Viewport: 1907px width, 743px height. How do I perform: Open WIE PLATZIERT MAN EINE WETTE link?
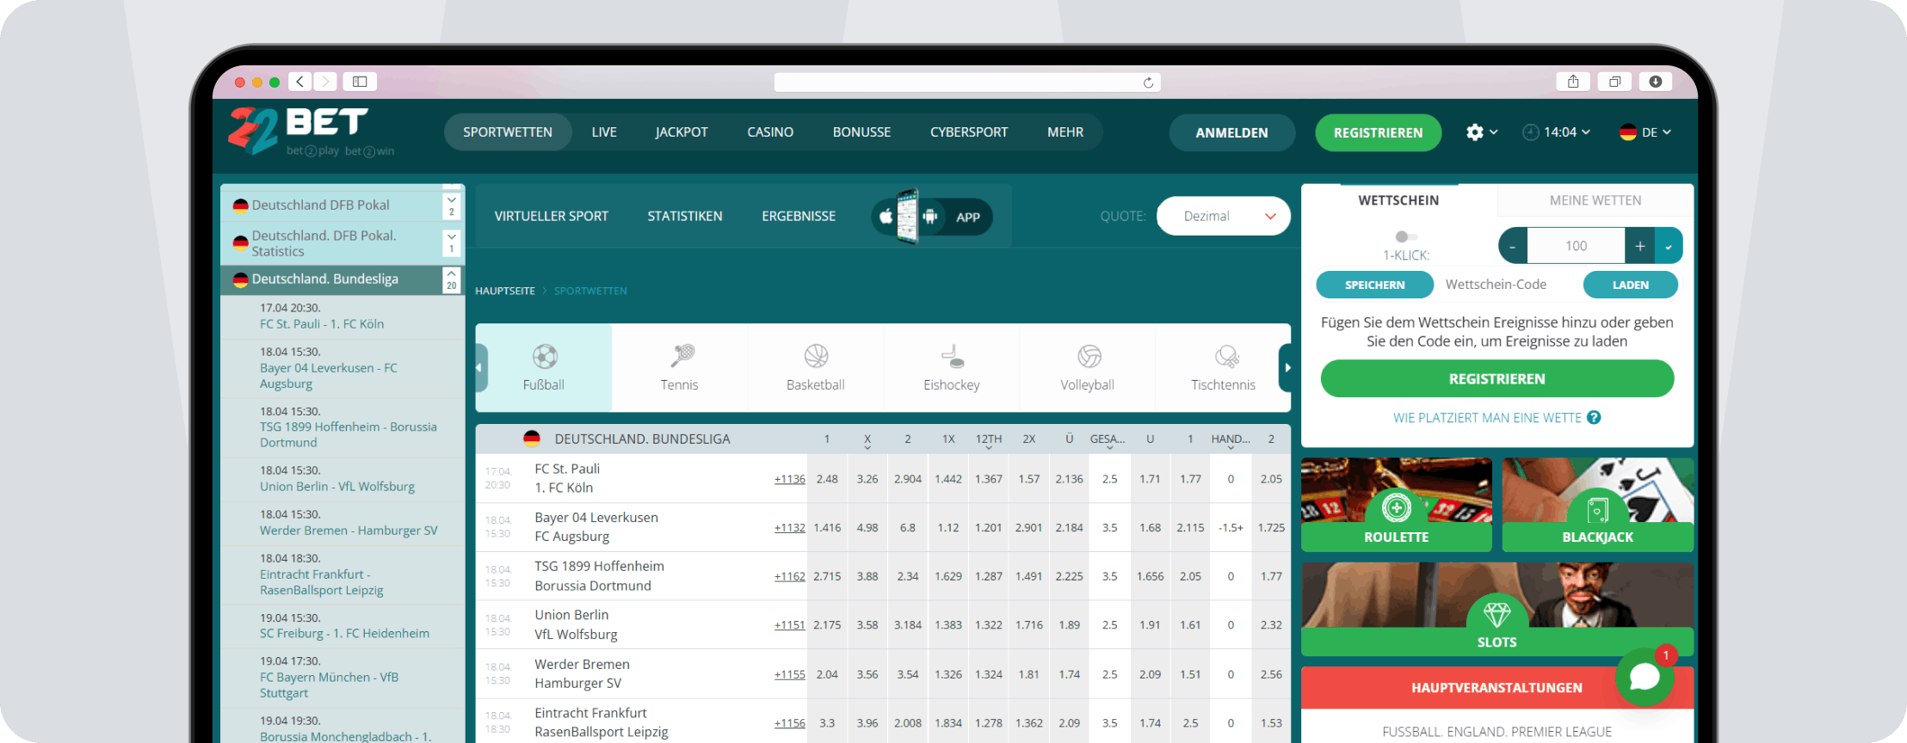pos(1487,418)
